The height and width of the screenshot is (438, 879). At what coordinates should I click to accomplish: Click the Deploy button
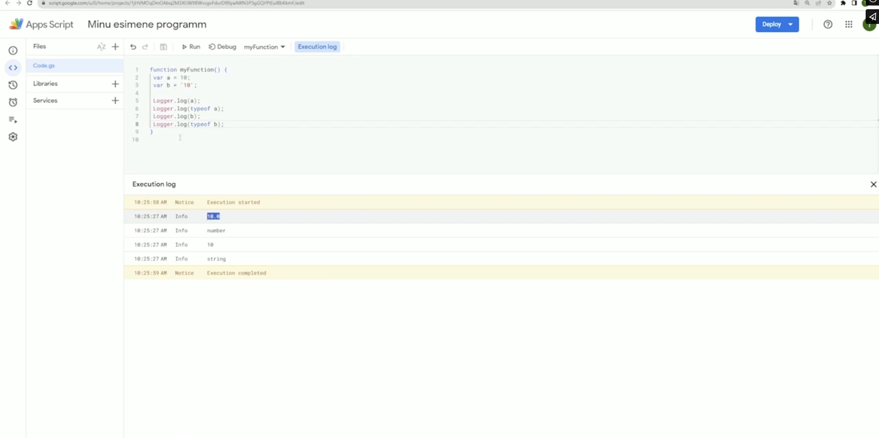pos(771,24)
